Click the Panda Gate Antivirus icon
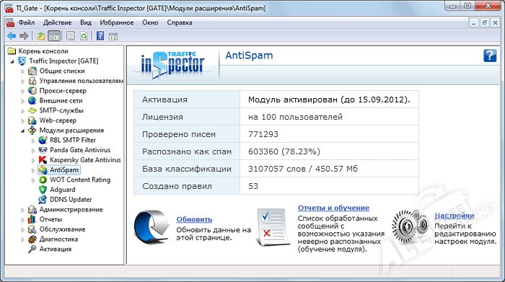This screenshot has height=282, width=505. pos(43,150)
